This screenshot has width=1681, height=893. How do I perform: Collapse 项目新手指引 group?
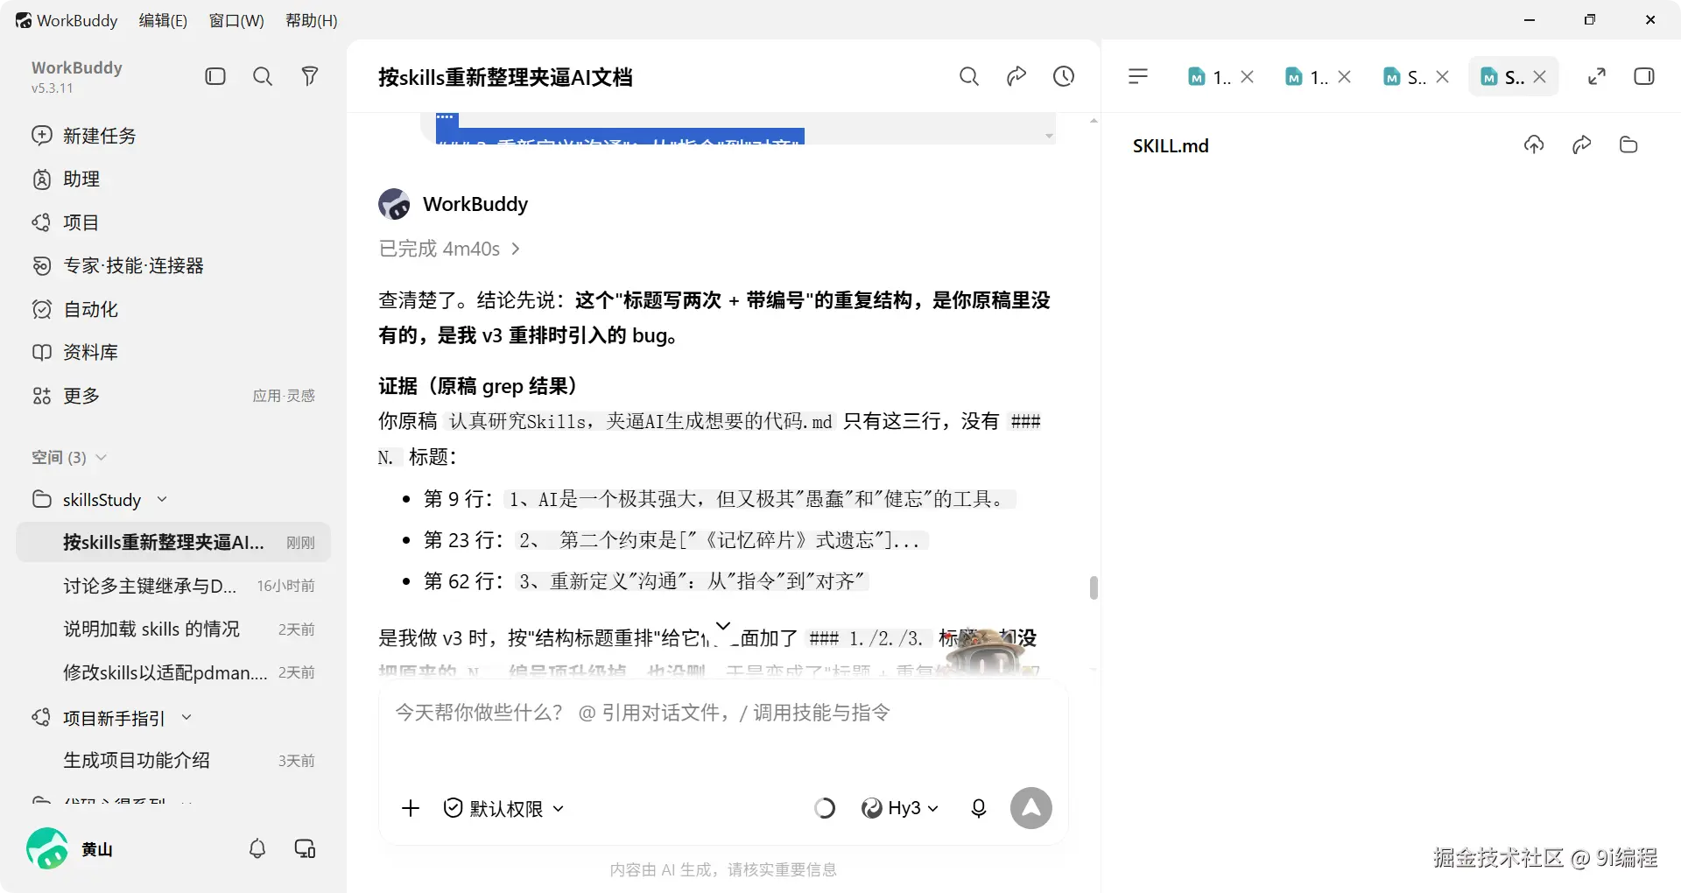tap(186, 718)
